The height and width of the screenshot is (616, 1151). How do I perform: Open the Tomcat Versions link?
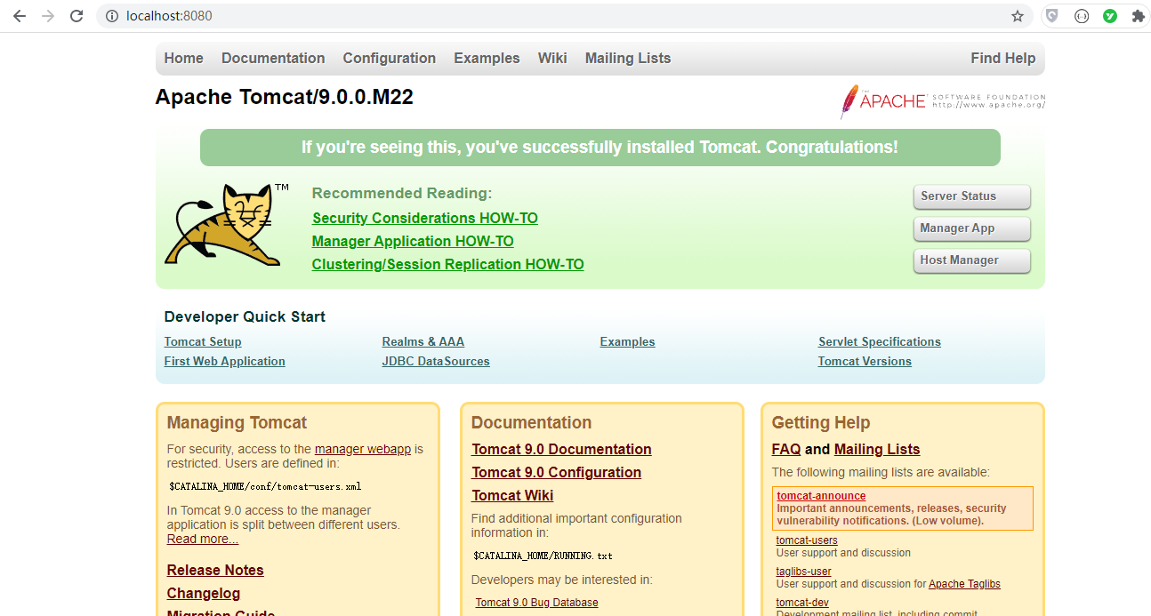[865, 361]
